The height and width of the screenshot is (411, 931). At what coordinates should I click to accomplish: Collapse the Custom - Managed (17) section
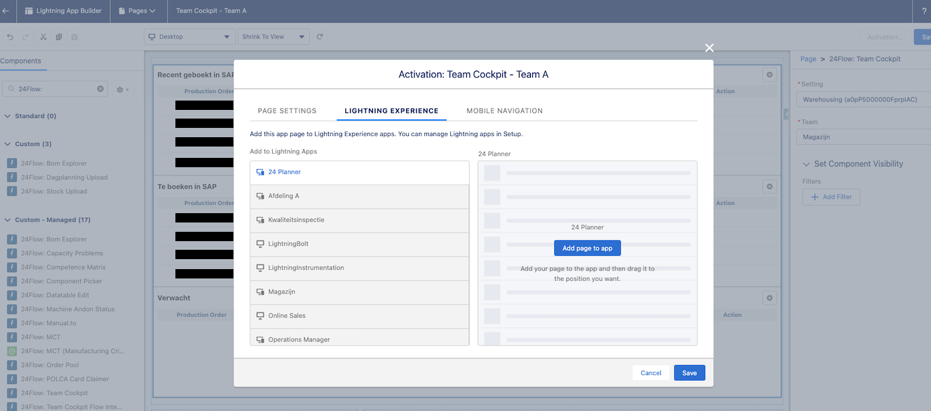[8, 220]
